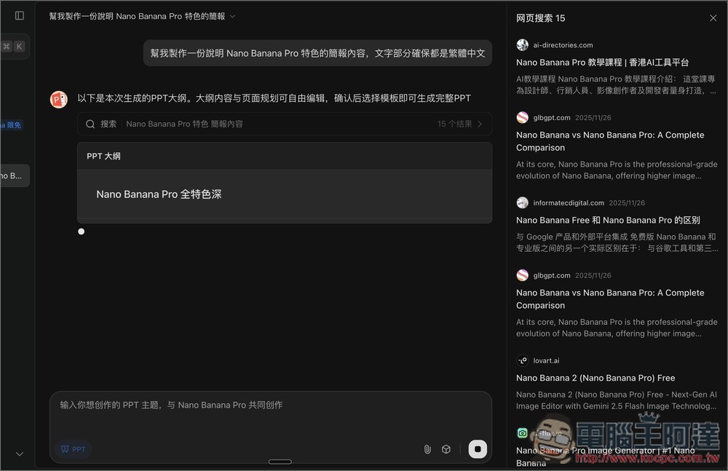
Task: Click the search magnifier in the outline bar
Action: (90, 124)
